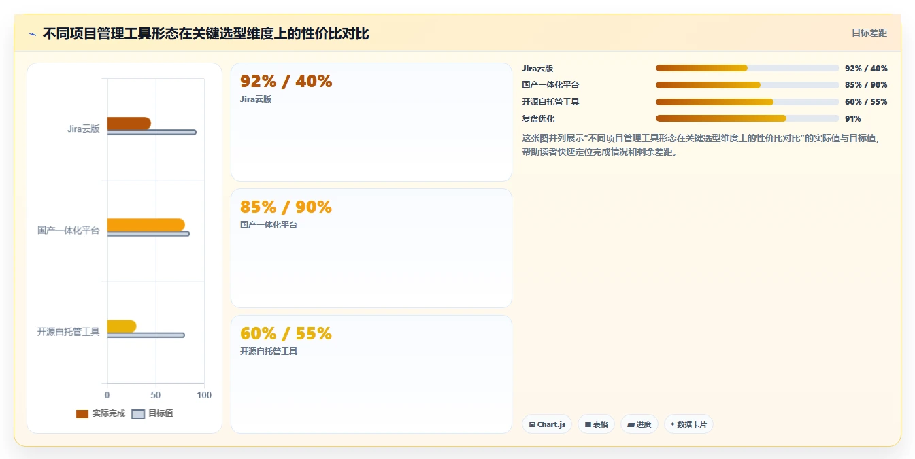
Task: Click the orange actual bar for 国产一体化平台
Action: (146, 224)
